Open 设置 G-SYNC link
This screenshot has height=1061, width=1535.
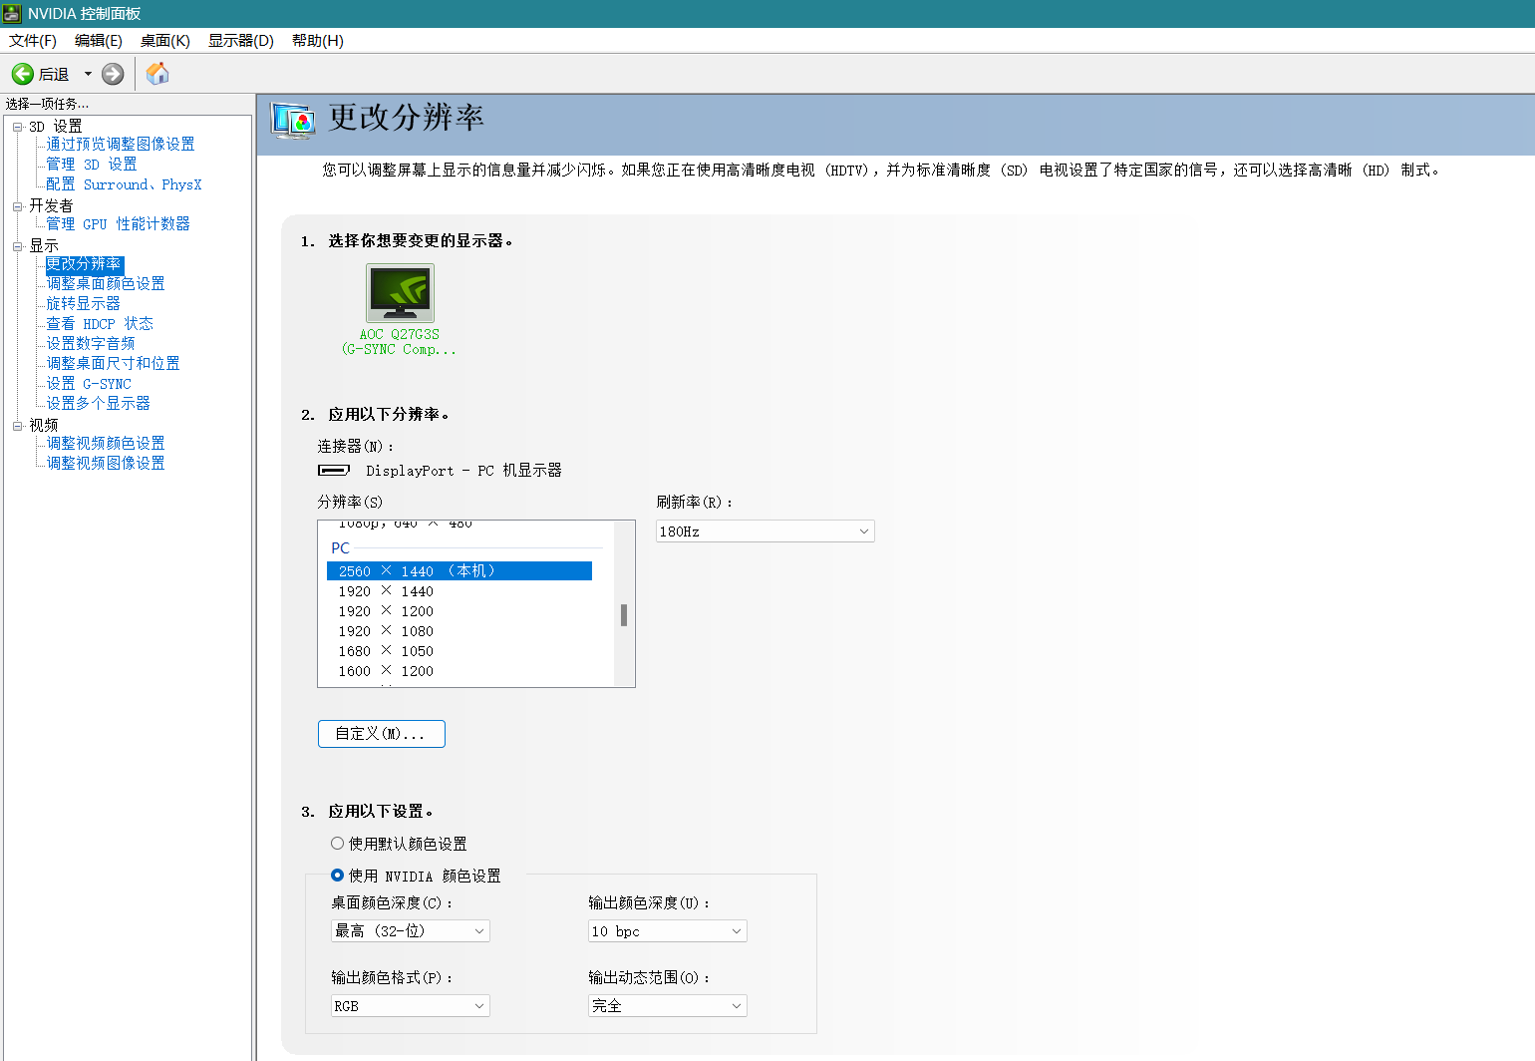89,384
